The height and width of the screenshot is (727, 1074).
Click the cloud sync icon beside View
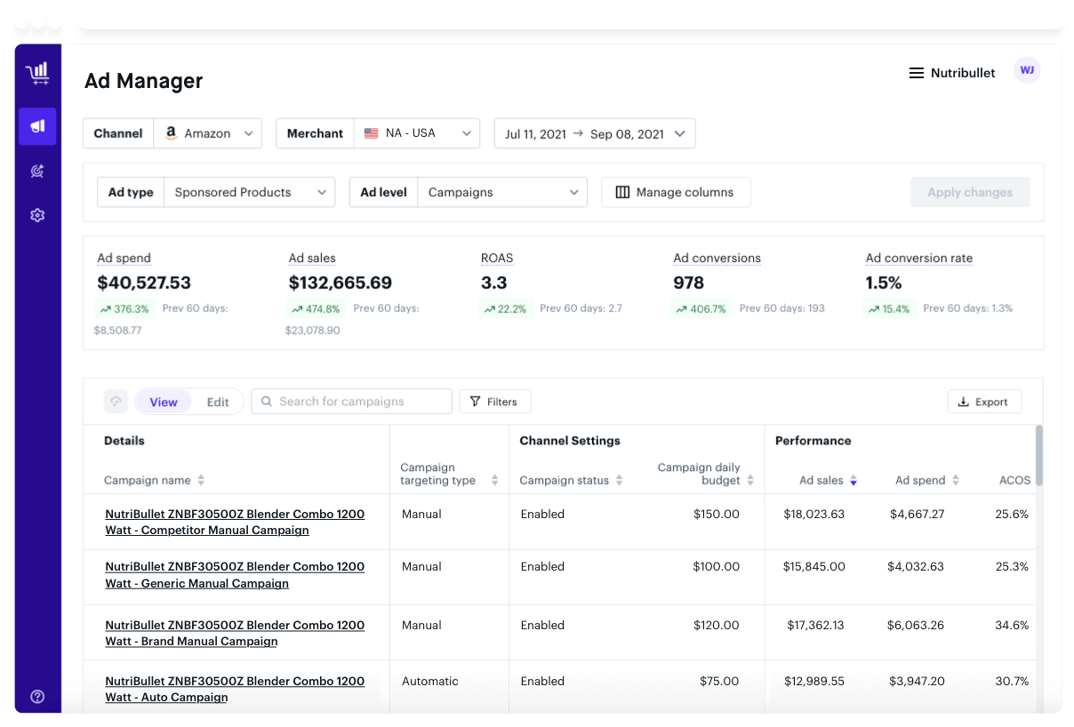(x=116, y=402)
